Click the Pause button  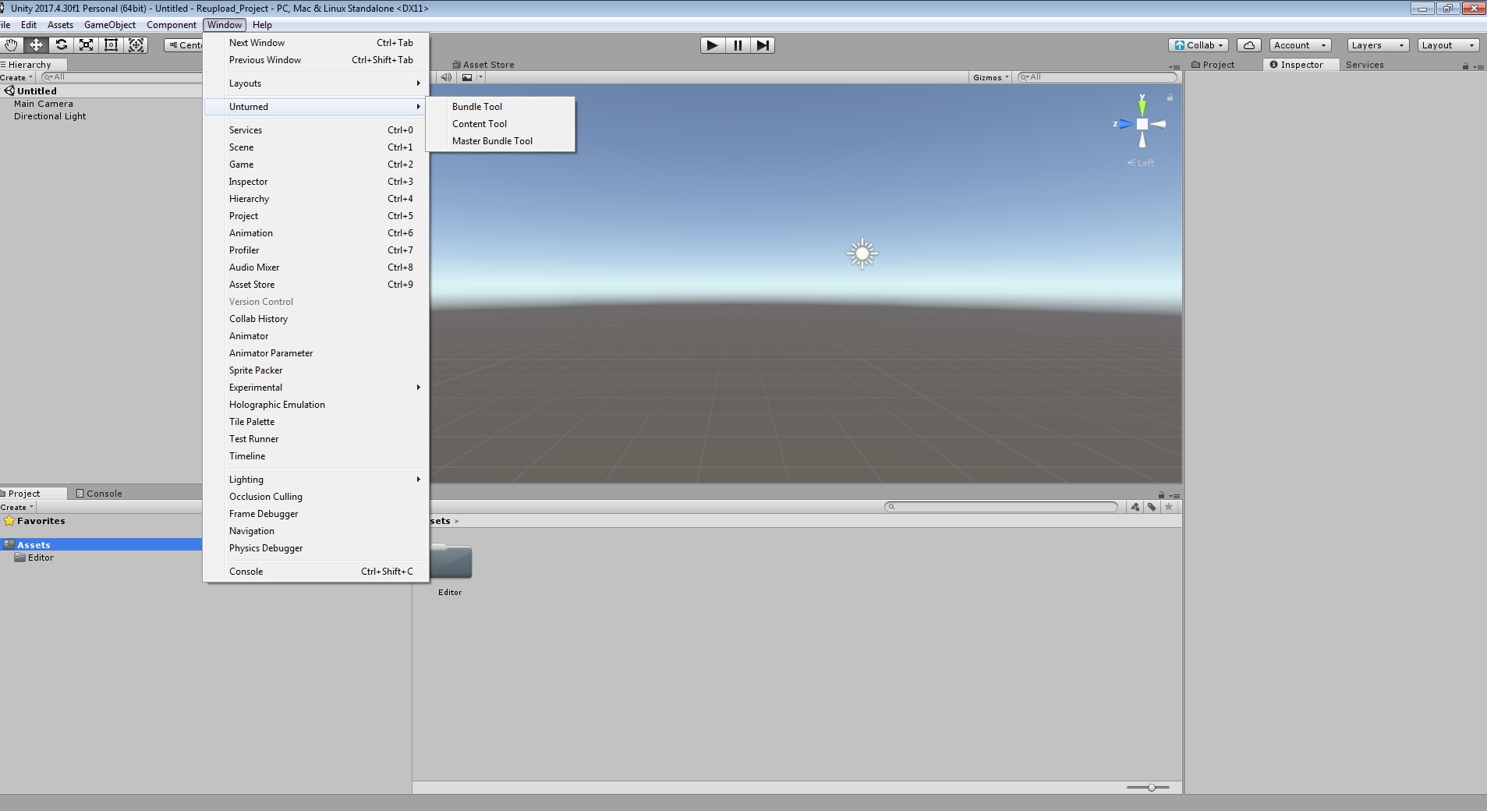pos(738,45)
